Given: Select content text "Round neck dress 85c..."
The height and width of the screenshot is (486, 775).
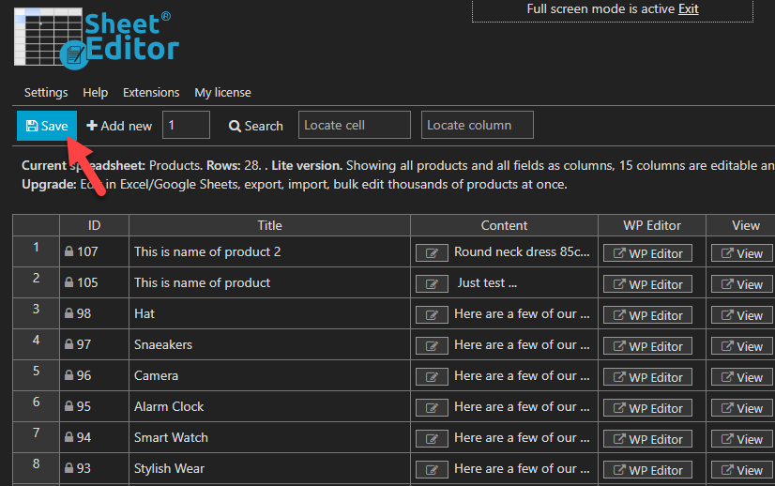Looking at the screenshot, I should pyautogui.click(x=522, y=251).
